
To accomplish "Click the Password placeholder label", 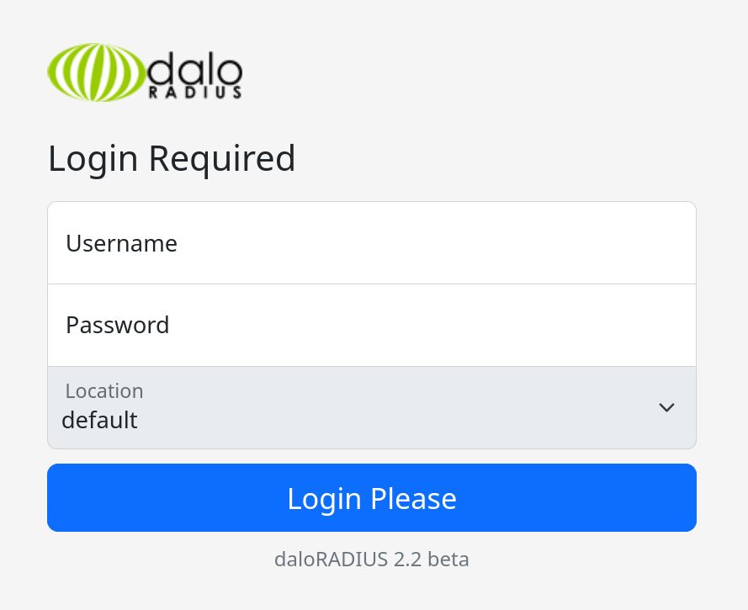I will 117,326.
